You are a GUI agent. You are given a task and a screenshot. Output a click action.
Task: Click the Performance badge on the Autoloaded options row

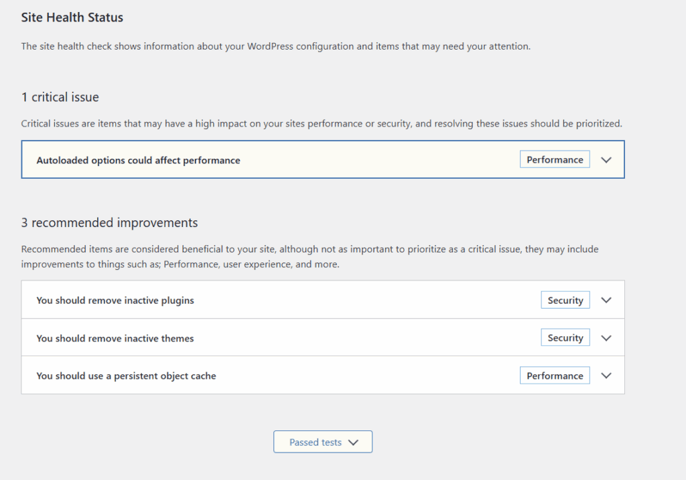pyautogui.click(x=555, y=159)
